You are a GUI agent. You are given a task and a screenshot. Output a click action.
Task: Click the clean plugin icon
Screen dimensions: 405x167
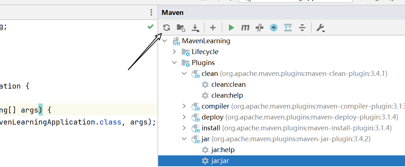coord(196,74)
